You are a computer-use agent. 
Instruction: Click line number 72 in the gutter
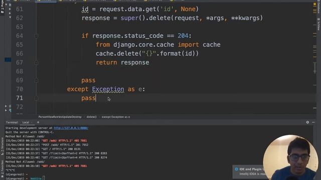click(20, 107)
